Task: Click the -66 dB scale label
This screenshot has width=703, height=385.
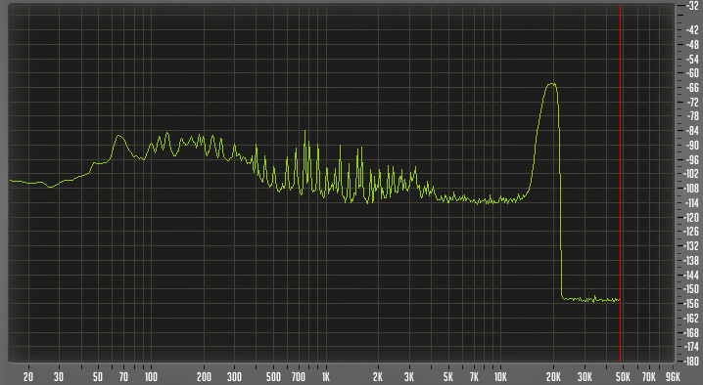Action: (x=692, y=88)
